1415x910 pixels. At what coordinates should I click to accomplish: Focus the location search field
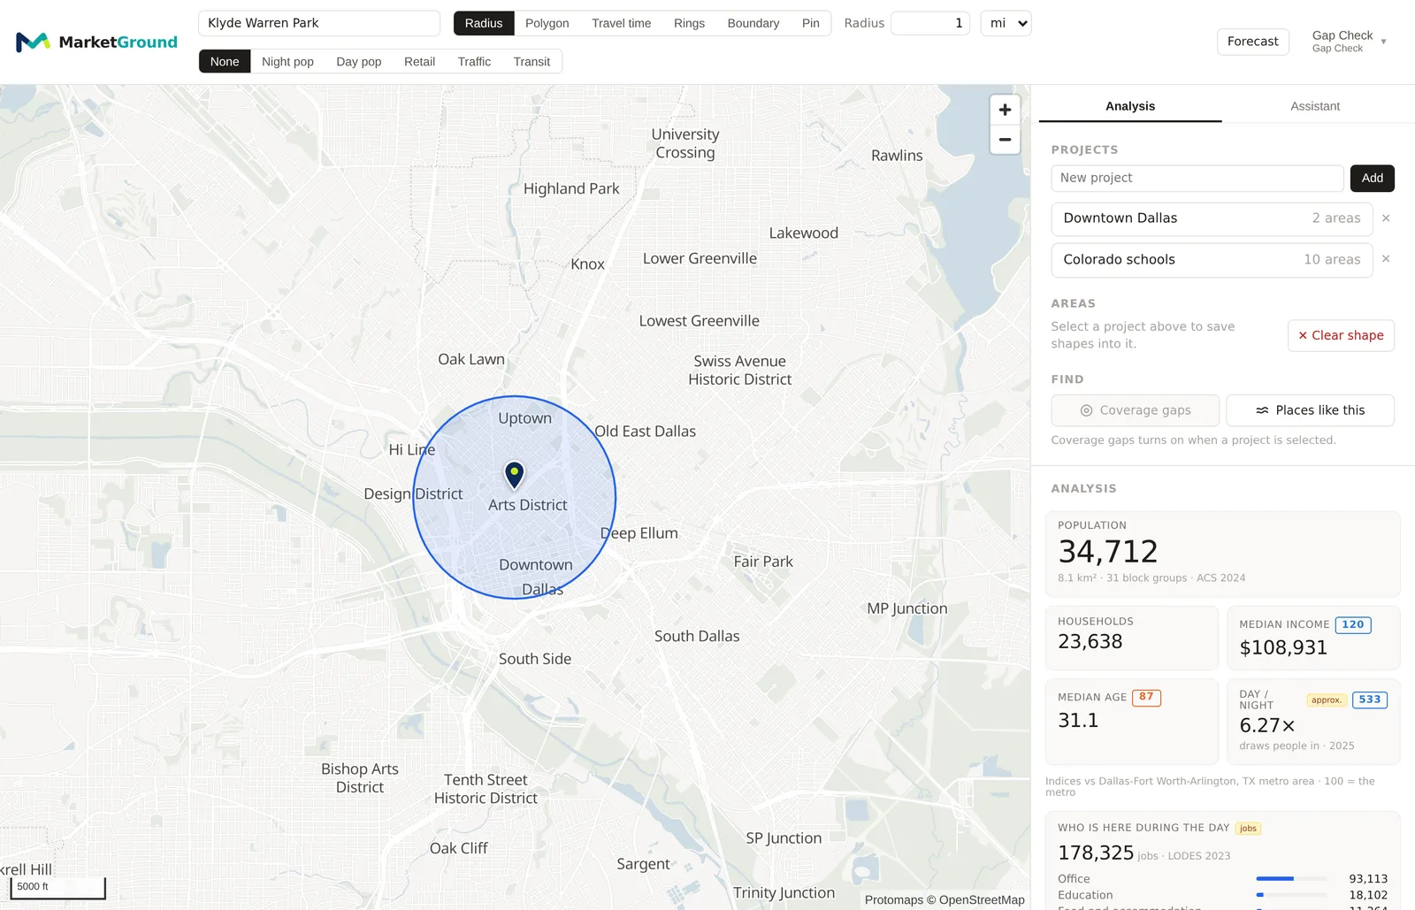click(319, 23)
